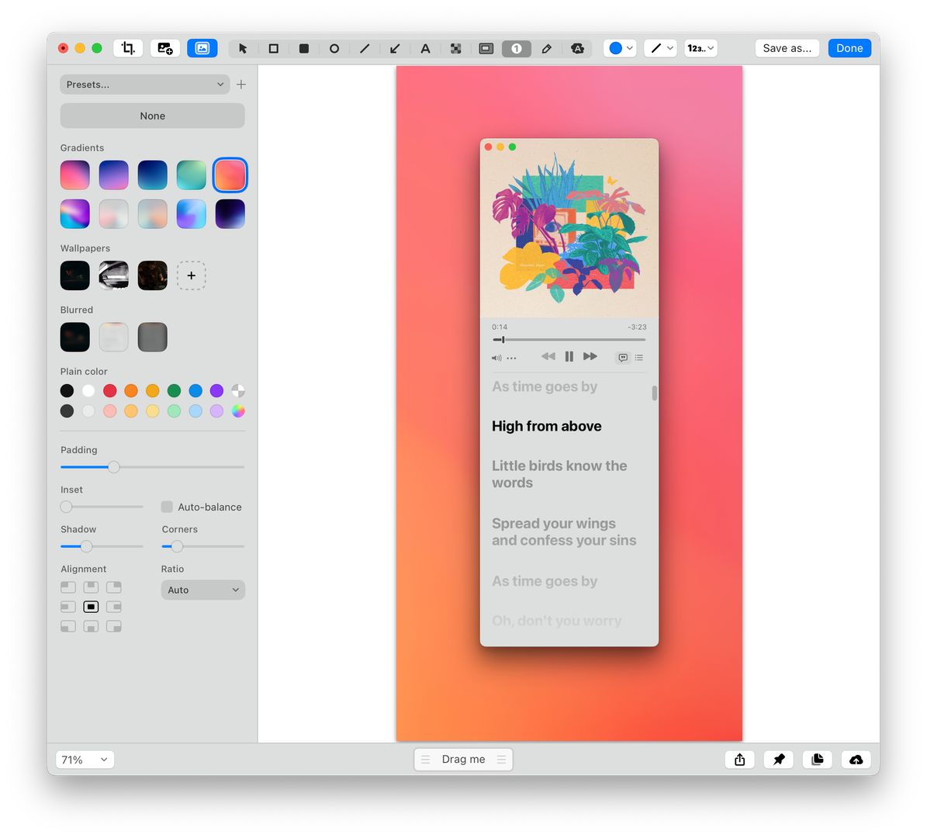Open the Share icon in bottom bar

tap(739, 760)
